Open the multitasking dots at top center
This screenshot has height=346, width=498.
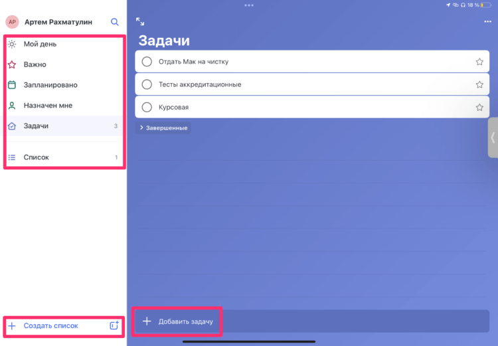tap(249, 5)
